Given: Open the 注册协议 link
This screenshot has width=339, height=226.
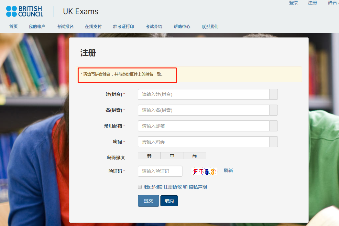Looking at the screenshot, I should point(173,187).
